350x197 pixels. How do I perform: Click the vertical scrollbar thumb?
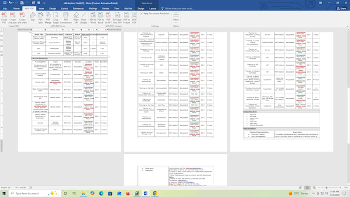click(x=348, y=116)
